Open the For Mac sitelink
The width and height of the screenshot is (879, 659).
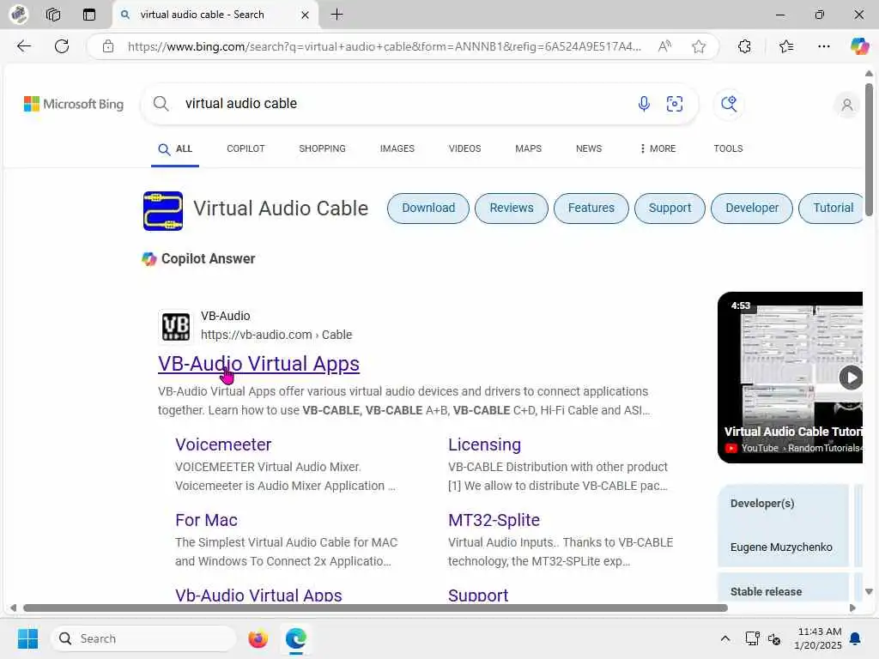(206, 520)
